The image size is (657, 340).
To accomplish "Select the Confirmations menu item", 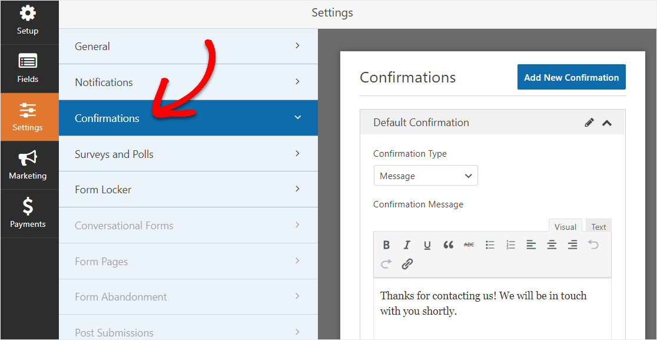I will pyautogui.click(x=188, y=118).
